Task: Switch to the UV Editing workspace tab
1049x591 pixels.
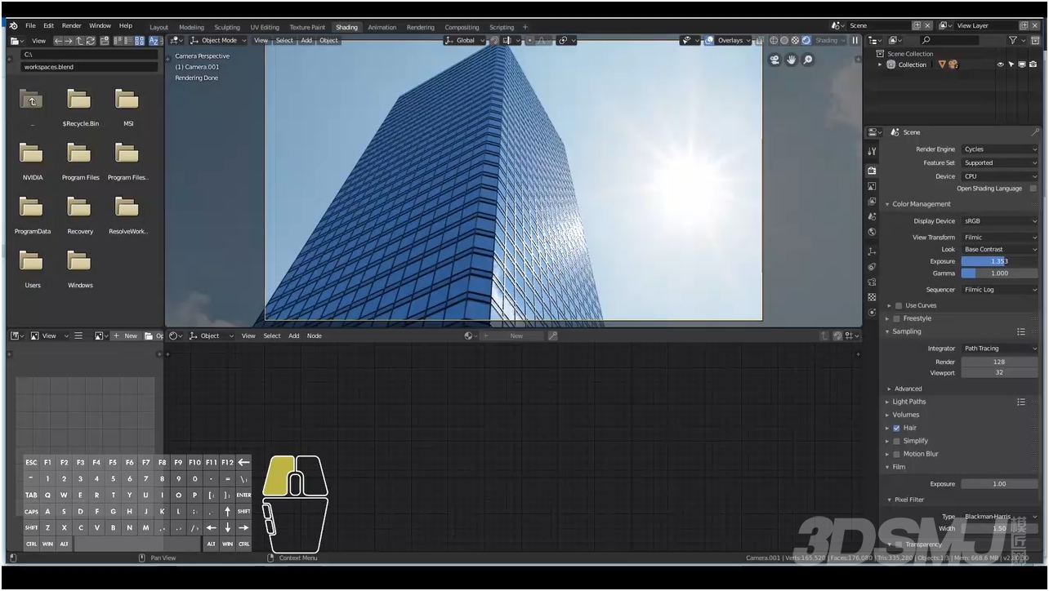Action: [x=265, y=27]
